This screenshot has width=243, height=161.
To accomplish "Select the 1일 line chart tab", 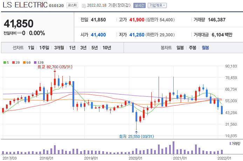I will point(31,48).
